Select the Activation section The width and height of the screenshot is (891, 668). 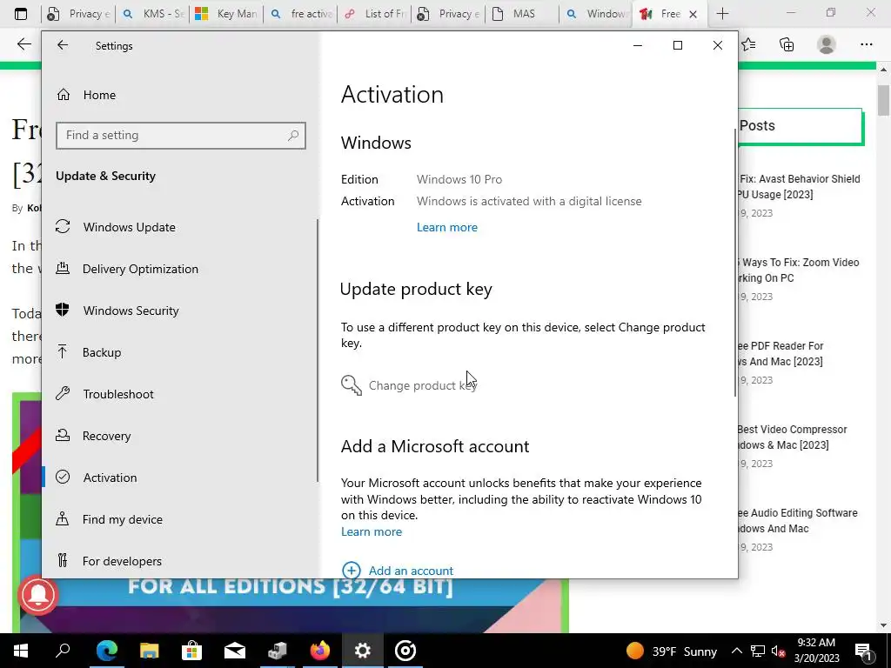[97, 478]
